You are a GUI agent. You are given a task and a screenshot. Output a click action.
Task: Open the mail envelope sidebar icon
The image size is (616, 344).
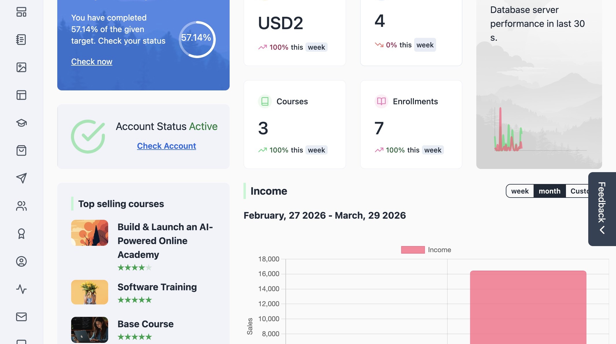[21, 317]
